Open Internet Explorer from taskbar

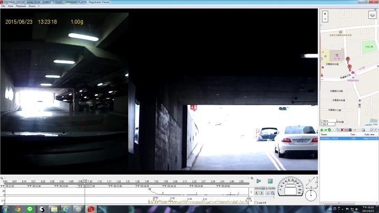(x=65, y=209)
